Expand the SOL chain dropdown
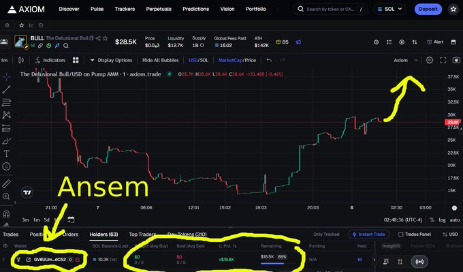463x272 pixels. [x=389, y=9]
